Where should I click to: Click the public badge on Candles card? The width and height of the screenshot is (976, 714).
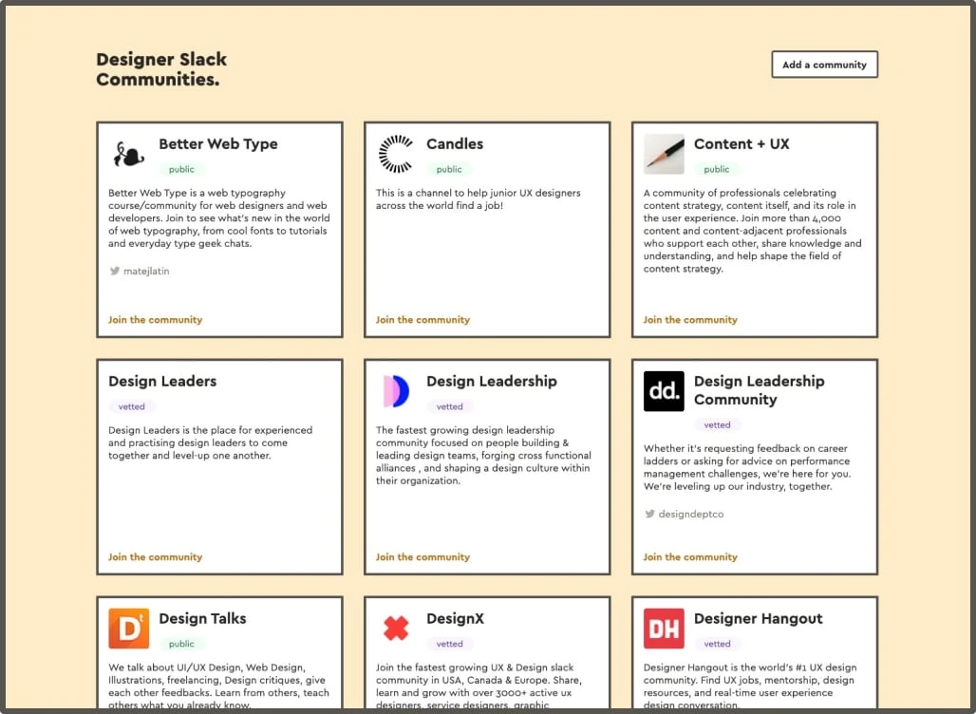click(448, 169)
